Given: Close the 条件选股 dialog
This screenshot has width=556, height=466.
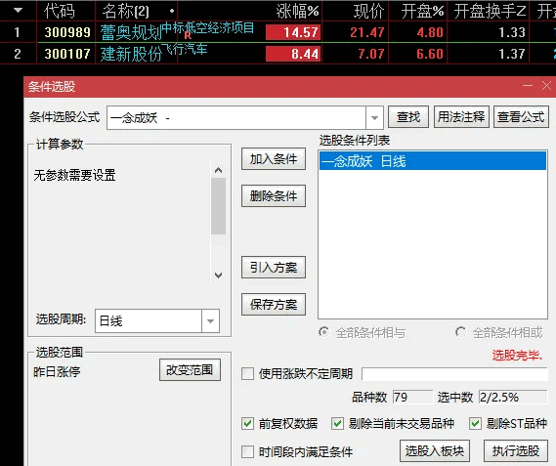Looking at the screenshot, I should click(x=546, y=85).
